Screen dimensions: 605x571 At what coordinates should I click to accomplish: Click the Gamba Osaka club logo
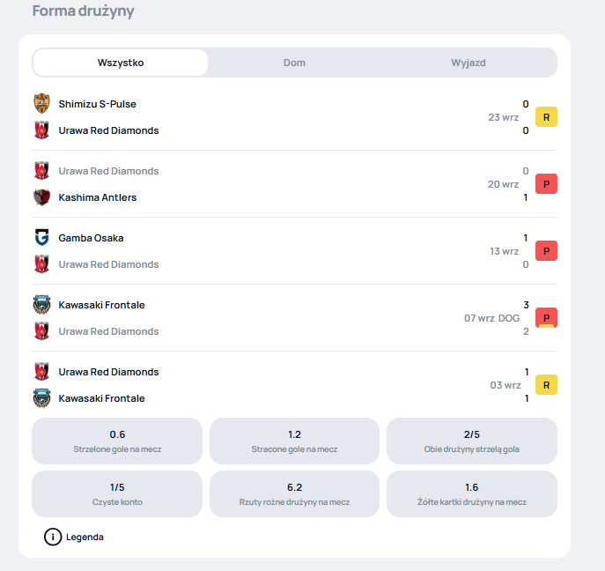41,237
